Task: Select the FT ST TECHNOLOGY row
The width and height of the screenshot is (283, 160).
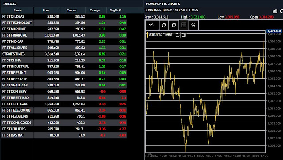Action: 64,22
